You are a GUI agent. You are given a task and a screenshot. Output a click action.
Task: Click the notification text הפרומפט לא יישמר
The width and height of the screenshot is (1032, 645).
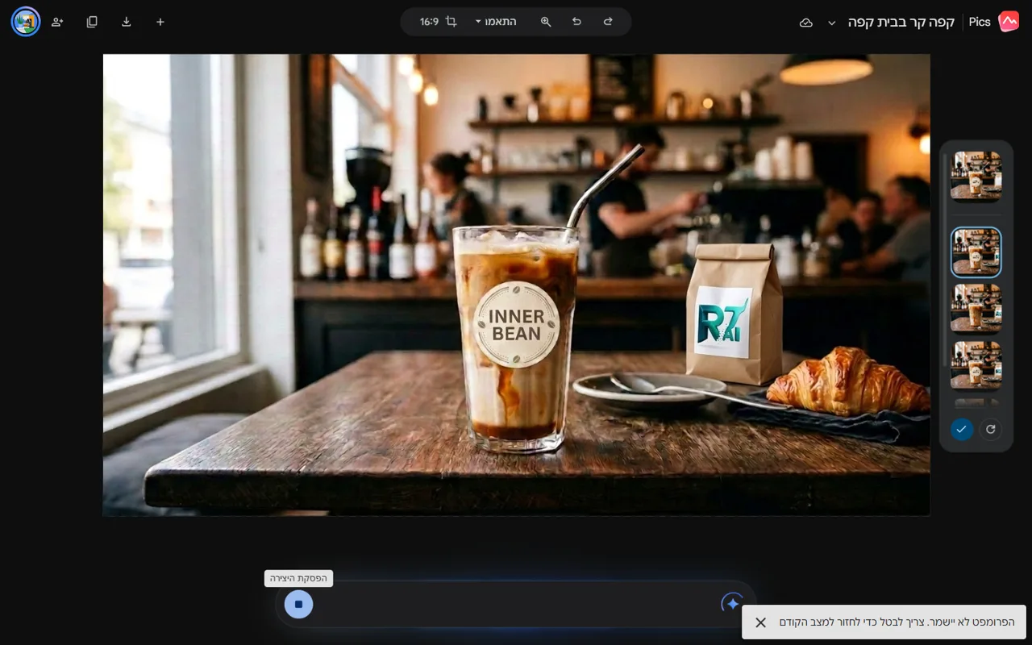tap(972, 622)
